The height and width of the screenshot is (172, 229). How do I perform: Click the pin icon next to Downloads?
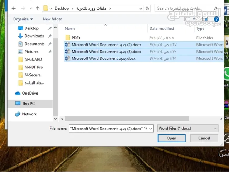point(50,36)
